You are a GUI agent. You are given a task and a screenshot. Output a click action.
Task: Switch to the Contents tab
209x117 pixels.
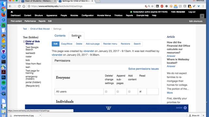tap(60, 36)
